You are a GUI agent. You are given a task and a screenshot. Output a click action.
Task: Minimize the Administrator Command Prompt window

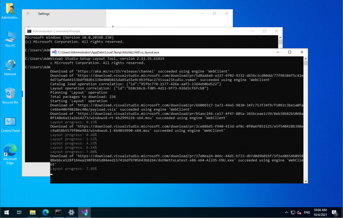click(253, 31)
